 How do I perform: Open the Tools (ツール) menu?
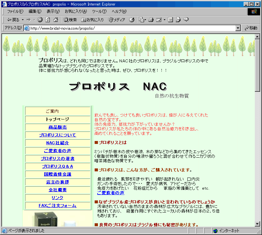[99, 11]
